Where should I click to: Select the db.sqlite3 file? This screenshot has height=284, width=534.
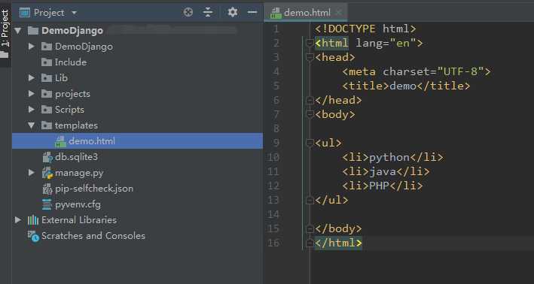click(x=137, y=157)
